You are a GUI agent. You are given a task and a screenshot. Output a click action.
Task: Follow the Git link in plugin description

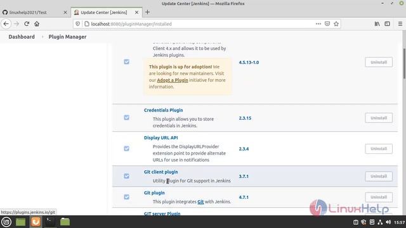200,201
